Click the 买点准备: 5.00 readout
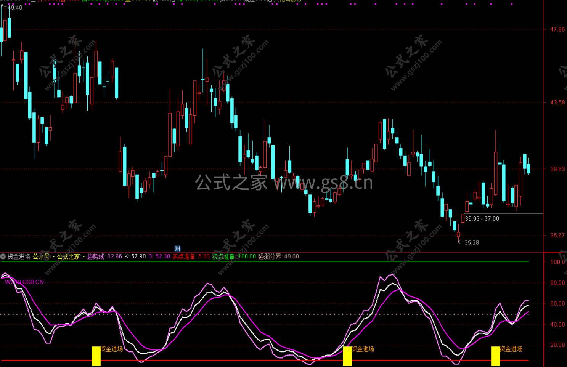Screen dimensions: 567x367 [191, 256]
